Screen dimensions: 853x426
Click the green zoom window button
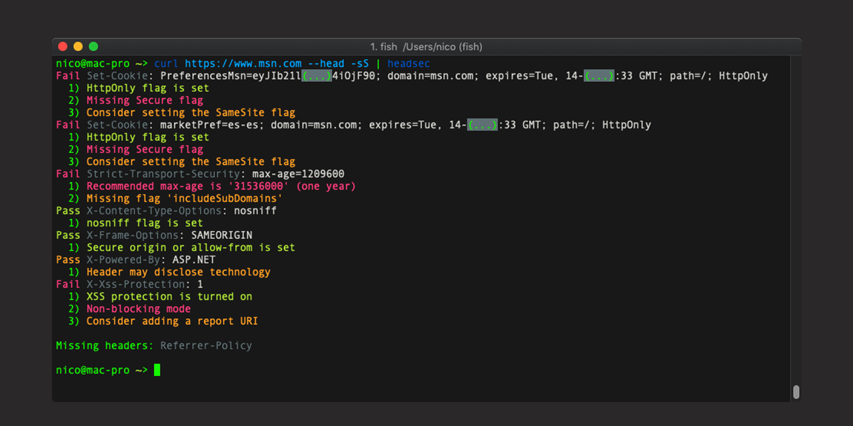coord(93,47)
